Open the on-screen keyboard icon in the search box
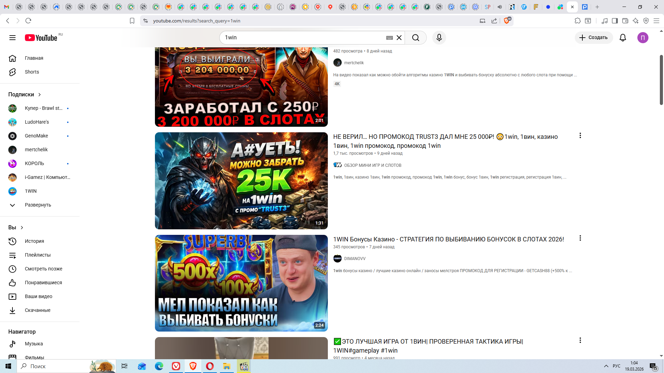Viewport: 664px width, 373px height. [389, 38]
